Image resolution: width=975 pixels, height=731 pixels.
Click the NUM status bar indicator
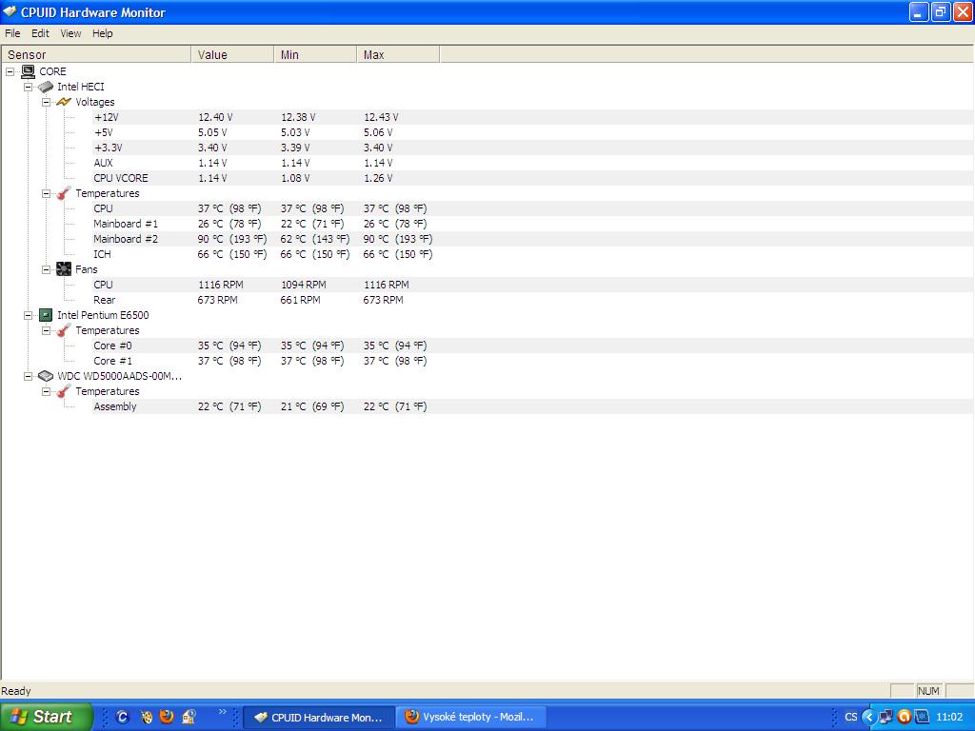pos(929,691)
